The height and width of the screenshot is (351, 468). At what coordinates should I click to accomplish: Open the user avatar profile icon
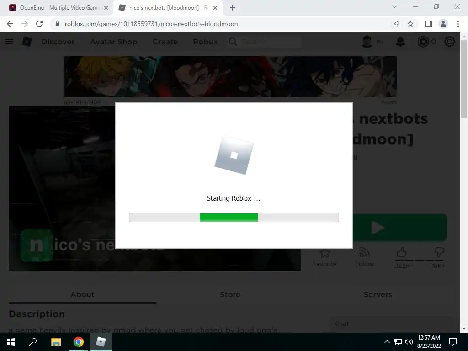pos(367,42)
